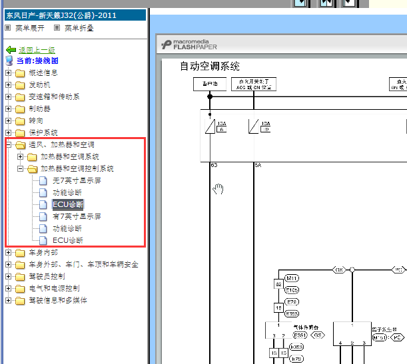Click the 东风日产-新天籁J32(公爵)-2011 title bar
407x364 pixels.
click(x=75, y=15)
